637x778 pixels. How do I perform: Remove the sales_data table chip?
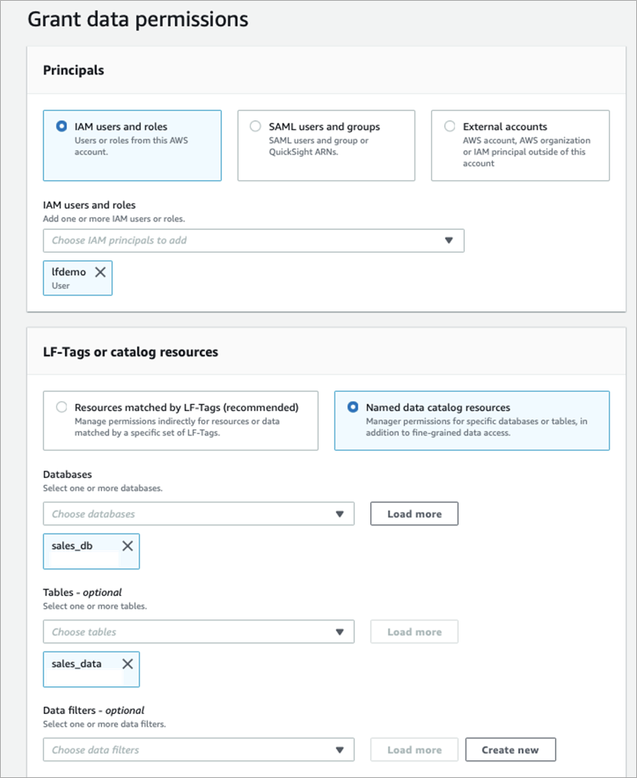point(127,664)
